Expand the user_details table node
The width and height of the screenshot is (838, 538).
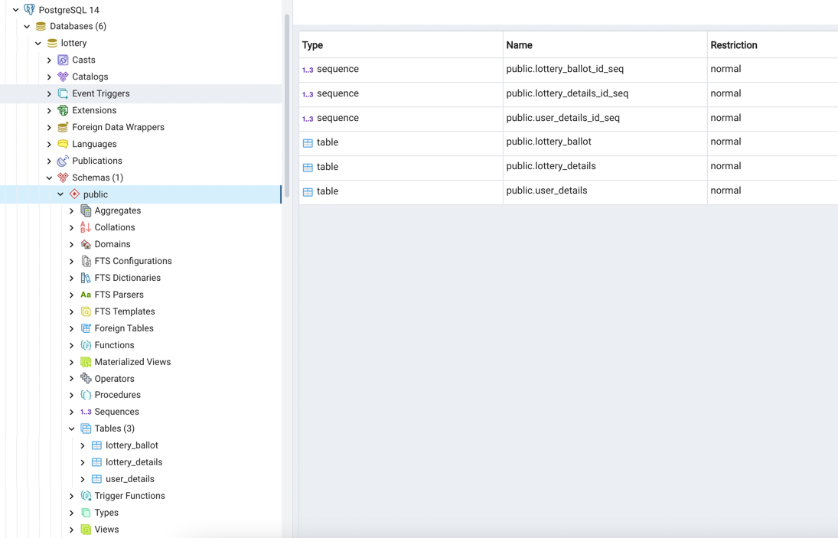click(x=83, y=479)
